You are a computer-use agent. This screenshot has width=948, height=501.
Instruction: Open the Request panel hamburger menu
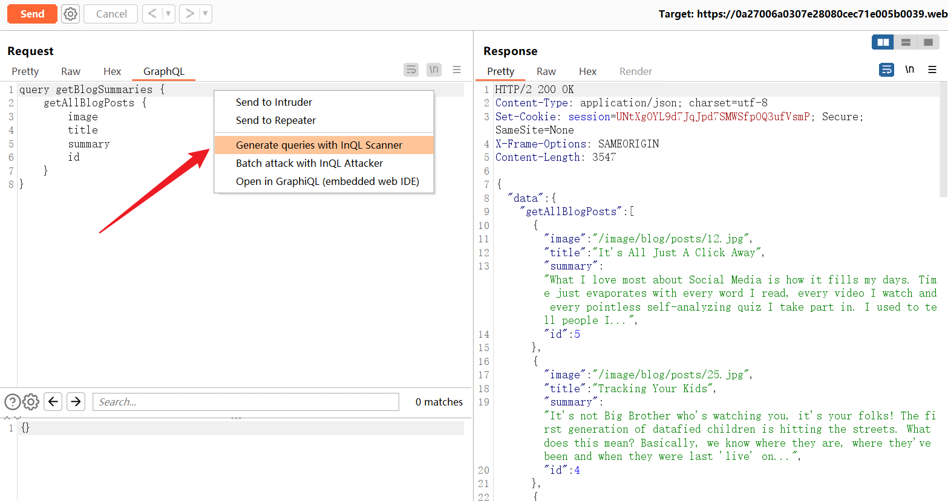(457, 70)
